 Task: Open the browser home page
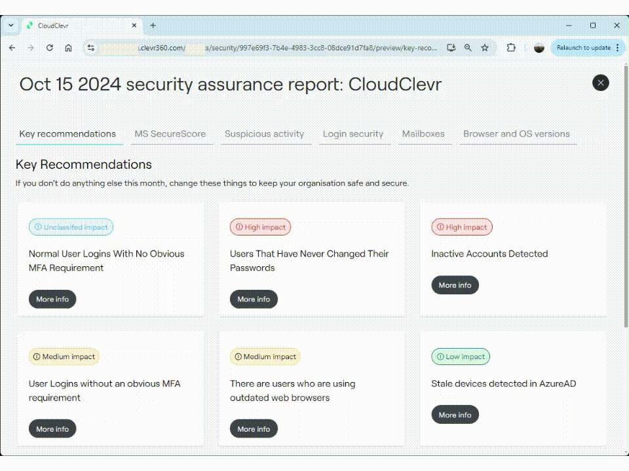point(68,48)
